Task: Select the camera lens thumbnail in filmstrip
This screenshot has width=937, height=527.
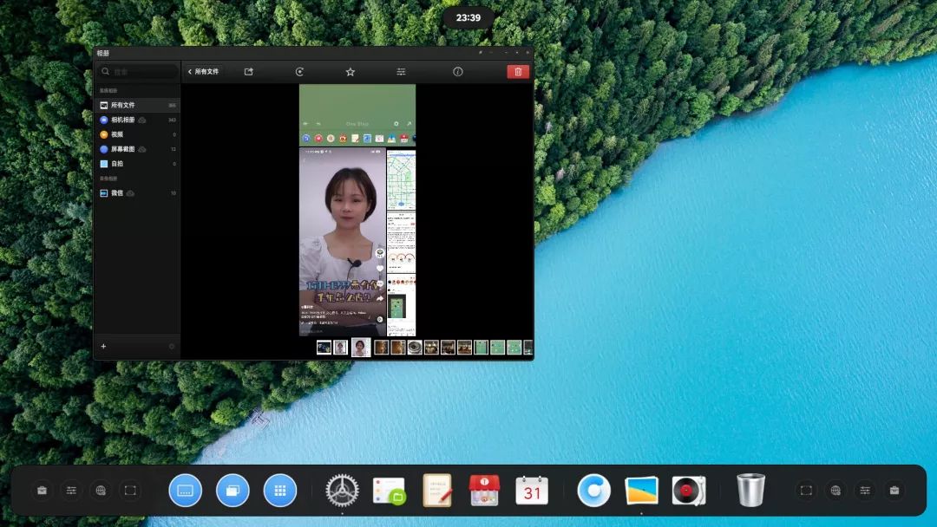Action: [x=415, y=348]
